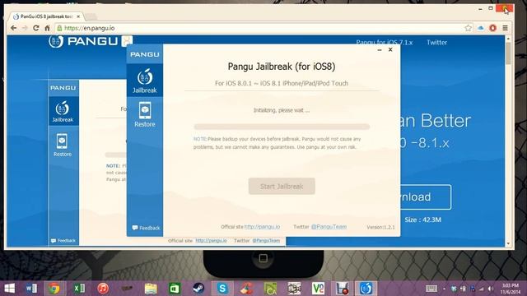Click the http://pangu.io link in the webpage preview image
Image resolution: width=527 pixels, height=296 pixels.
211,241
